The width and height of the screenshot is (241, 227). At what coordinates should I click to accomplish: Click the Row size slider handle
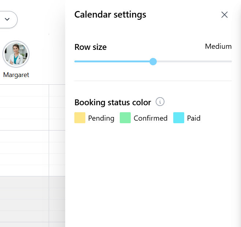pyautogui.click(x=153, y=62)
